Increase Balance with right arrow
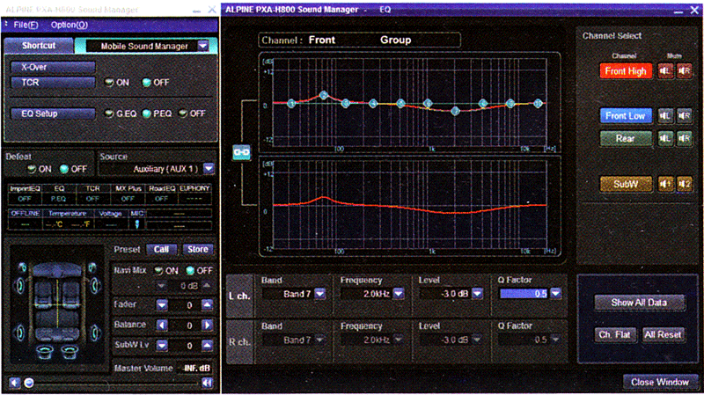Screen dimensions: 704x395 tap(208, 326)
